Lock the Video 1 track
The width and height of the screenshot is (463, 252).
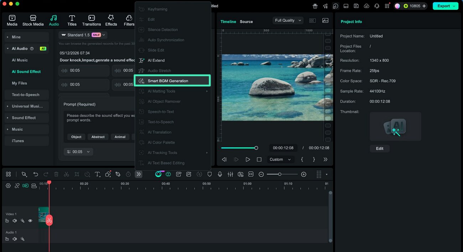tap(7, 221)
